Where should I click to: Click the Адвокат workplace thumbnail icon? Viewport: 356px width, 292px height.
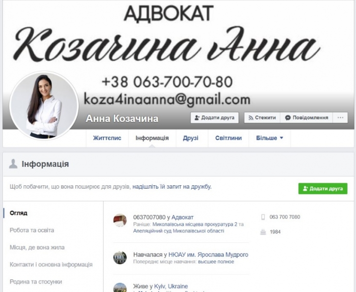(120, 220)
